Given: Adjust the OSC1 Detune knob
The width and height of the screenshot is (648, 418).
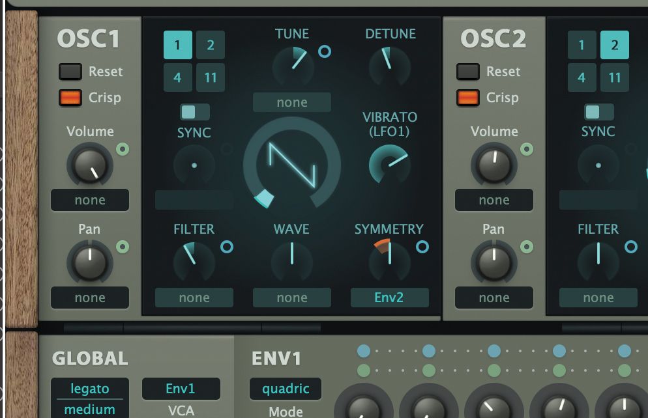Looking at the screenshot, I should click(390, 65).
